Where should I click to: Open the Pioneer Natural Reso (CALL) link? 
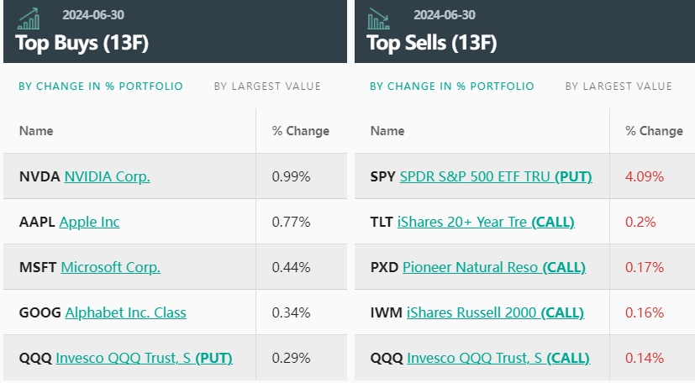pos(494,267)
